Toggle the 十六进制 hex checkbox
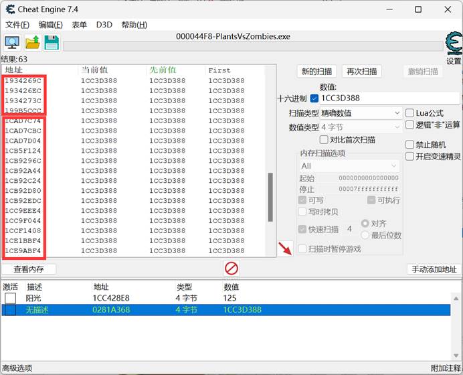Image resolution: width=463 pixels, height=375 pixels. [x=314, y=98]
